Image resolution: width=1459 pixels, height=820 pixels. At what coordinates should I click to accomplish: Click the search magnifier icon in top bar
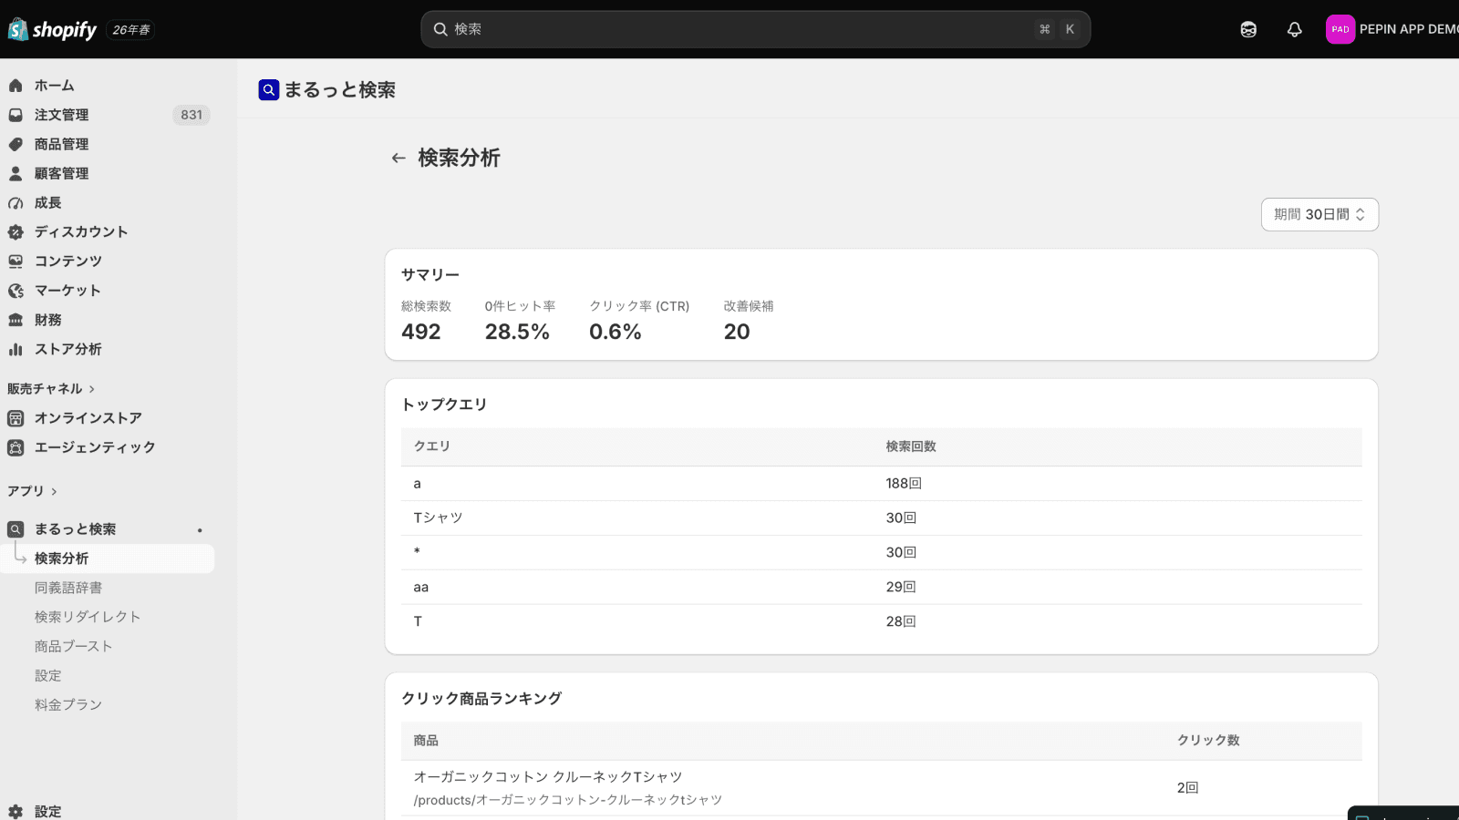point(440,29)
